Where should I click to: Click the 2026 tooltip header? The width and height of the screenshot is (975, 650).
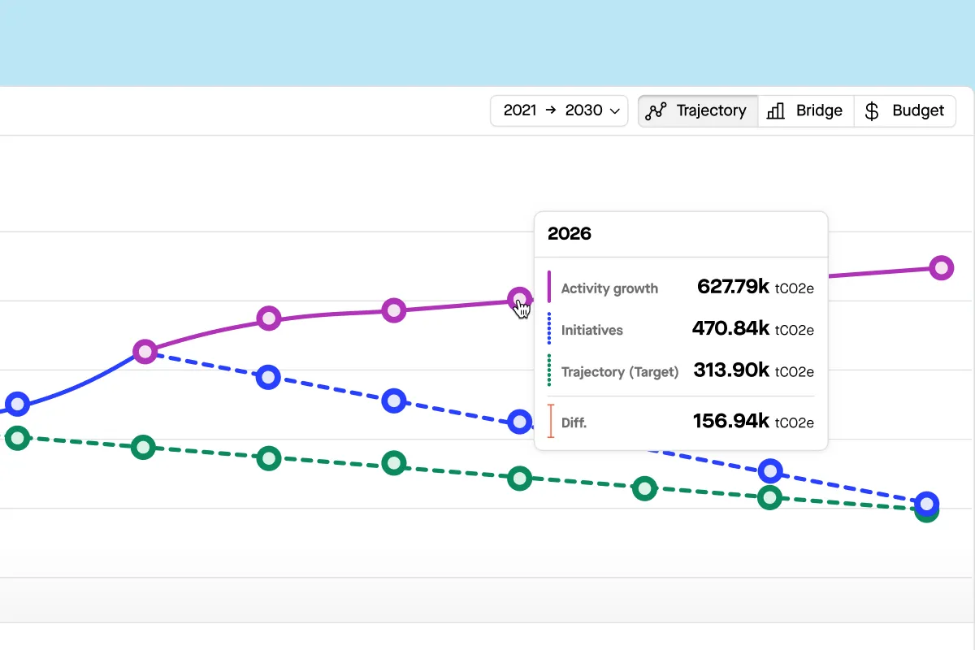coord(570,234)
